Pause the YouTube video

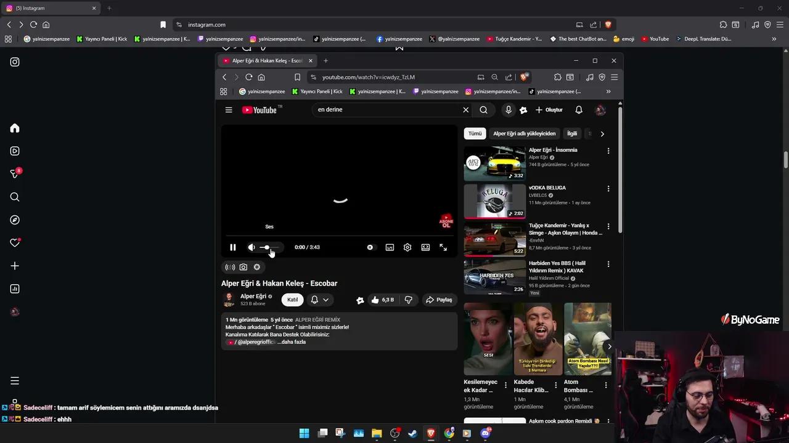click(x=233, y=247)
